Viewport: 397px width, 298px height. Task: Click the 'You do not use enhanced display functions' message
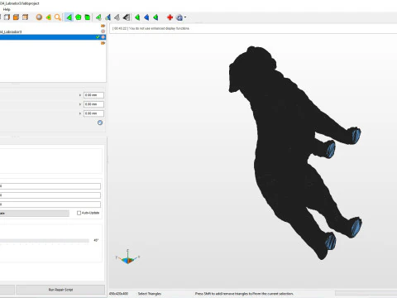159,28
